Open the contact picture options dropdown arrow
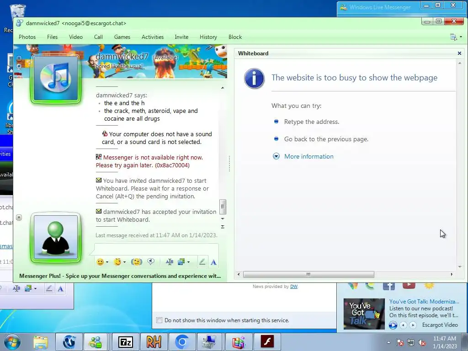The width and height of the screenshot is (468, 351). pyautogui.click(x=19, y=58)
